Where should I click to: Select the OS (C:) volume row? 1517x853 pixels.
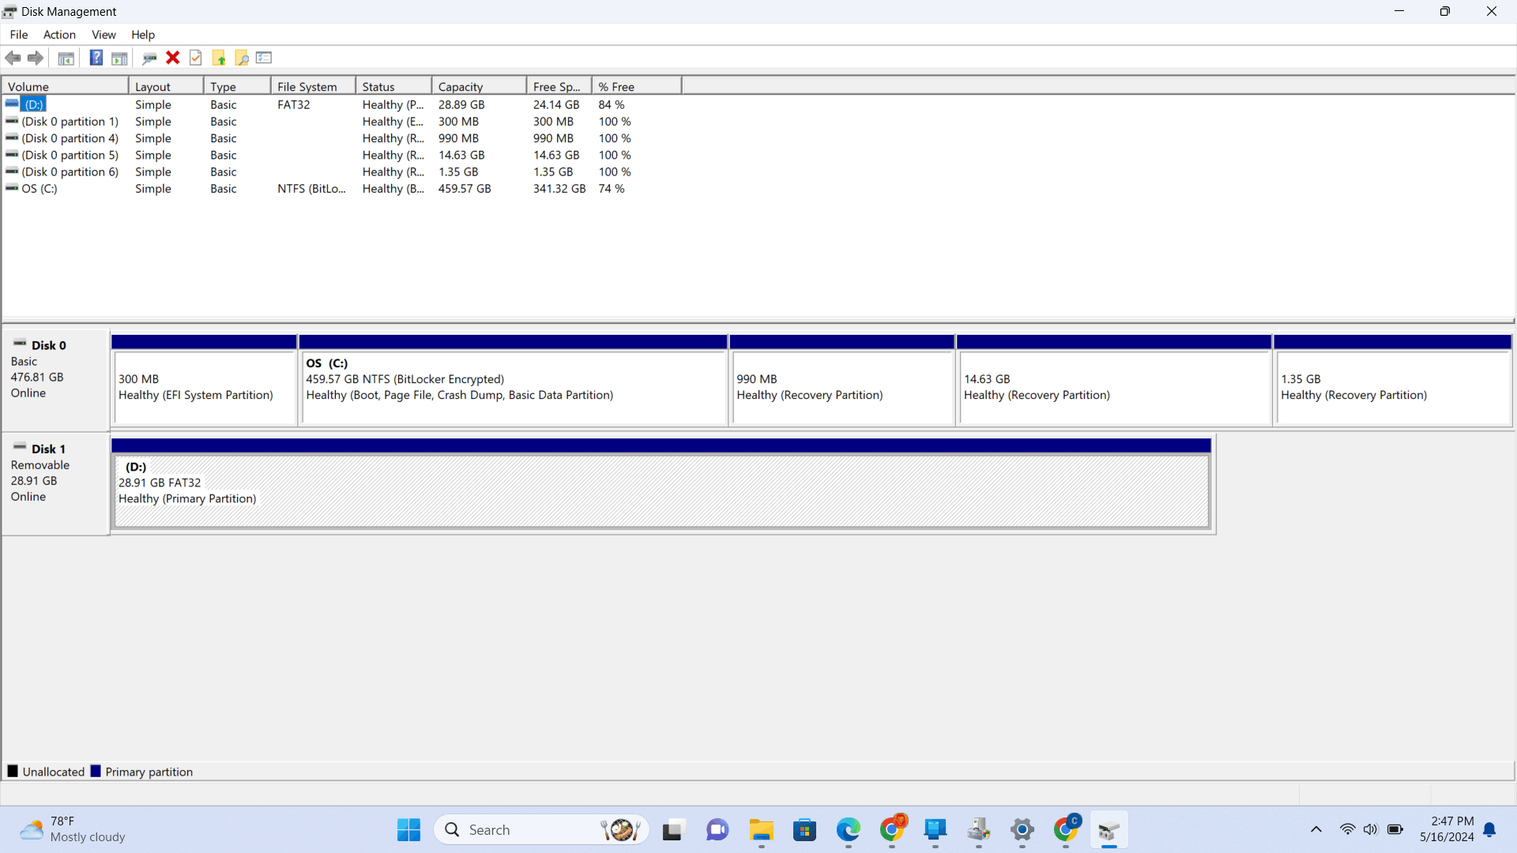[x=40, y=189]
